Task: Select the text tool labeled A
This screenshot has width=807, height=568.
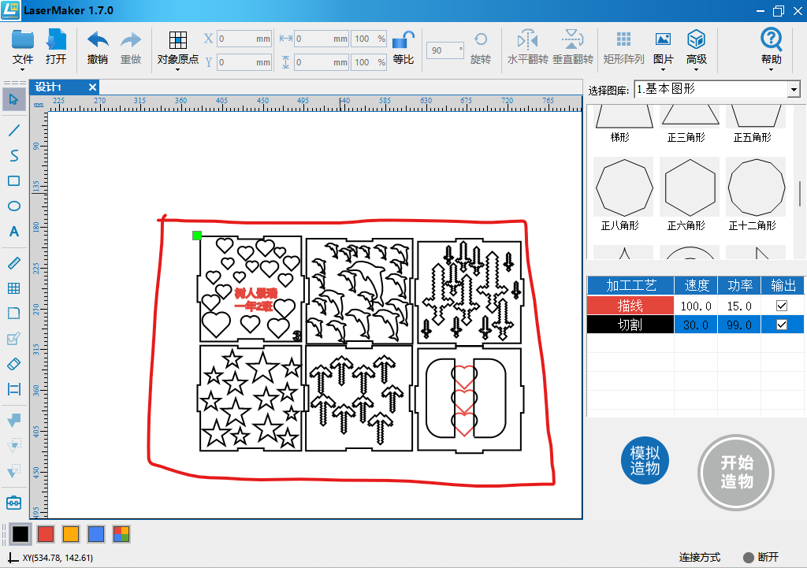Action: 13,232
